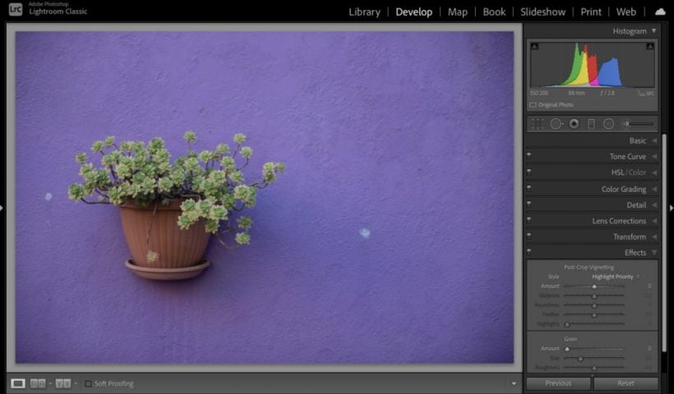The width and height of the screenshot is (674, 394).
Task: Select the Spot Removal tool
Action: pos(556,124)
